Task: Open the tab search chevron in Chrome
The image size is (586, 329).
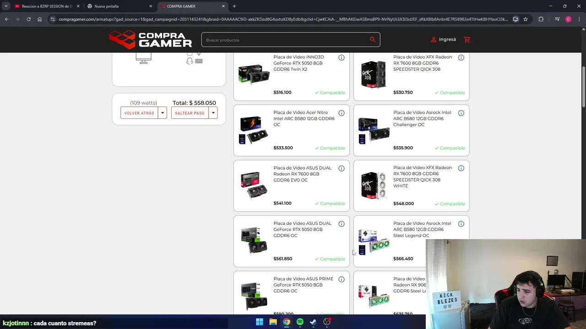Action: 6,6
